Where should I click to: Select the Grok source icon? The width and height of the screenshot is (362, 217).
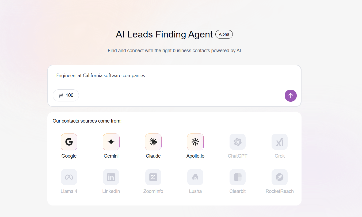pos(280,142)
